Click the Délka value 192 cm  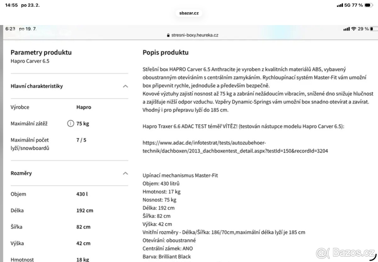tap(85, 210)
